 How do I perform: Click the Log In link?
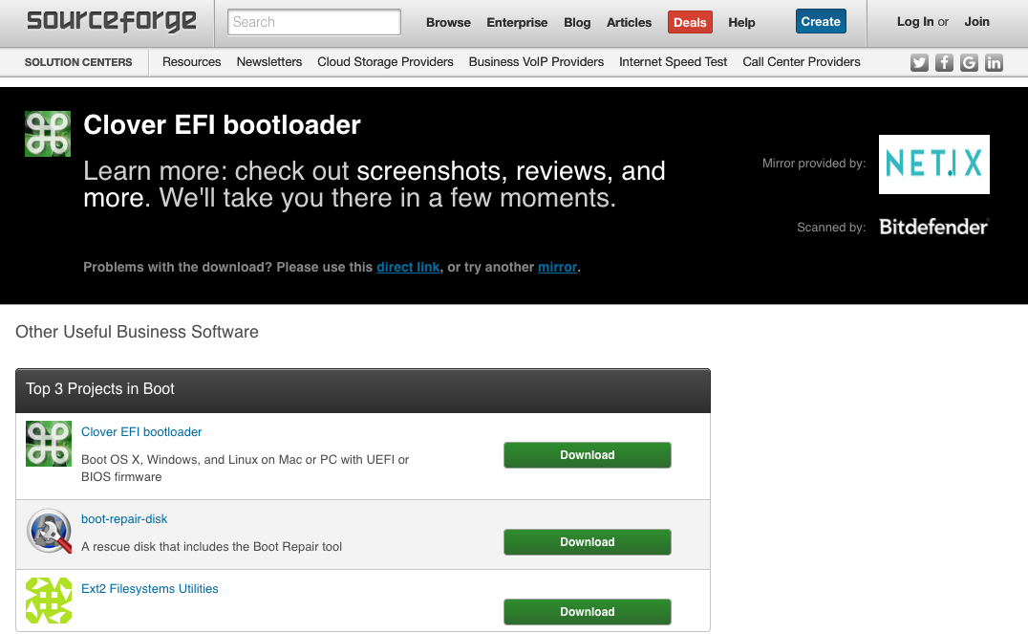(915, 22)
